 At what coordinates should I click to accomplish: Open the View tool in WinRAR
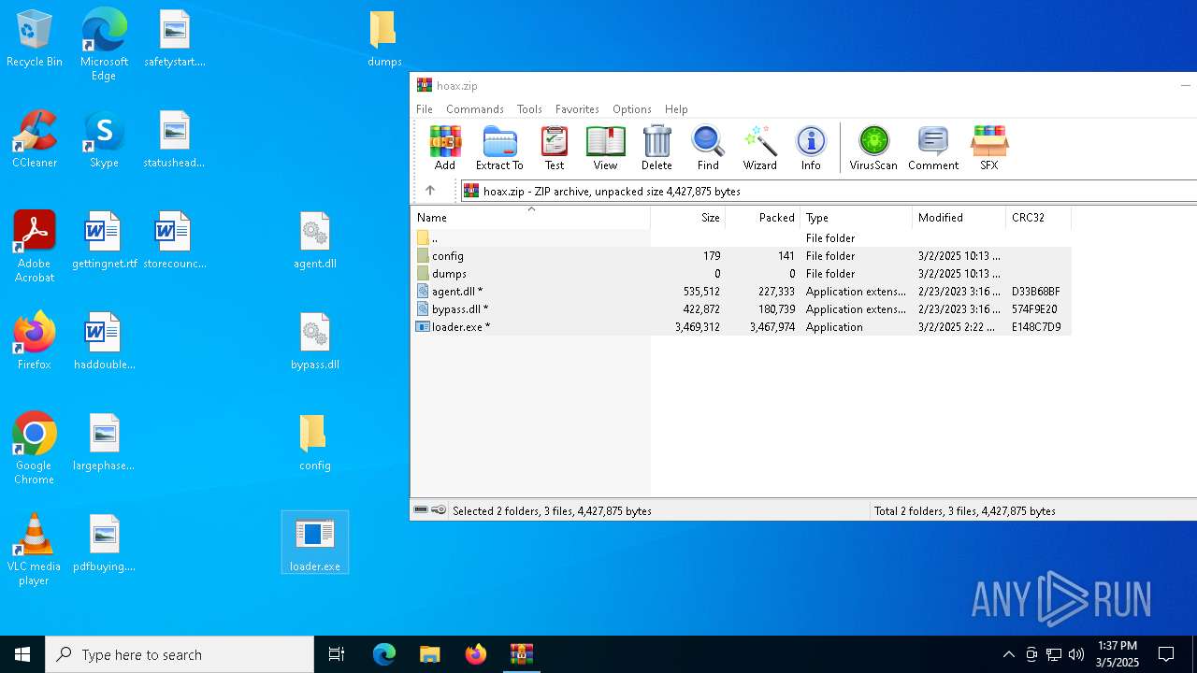pyautogui.click(x=605, y=148)
